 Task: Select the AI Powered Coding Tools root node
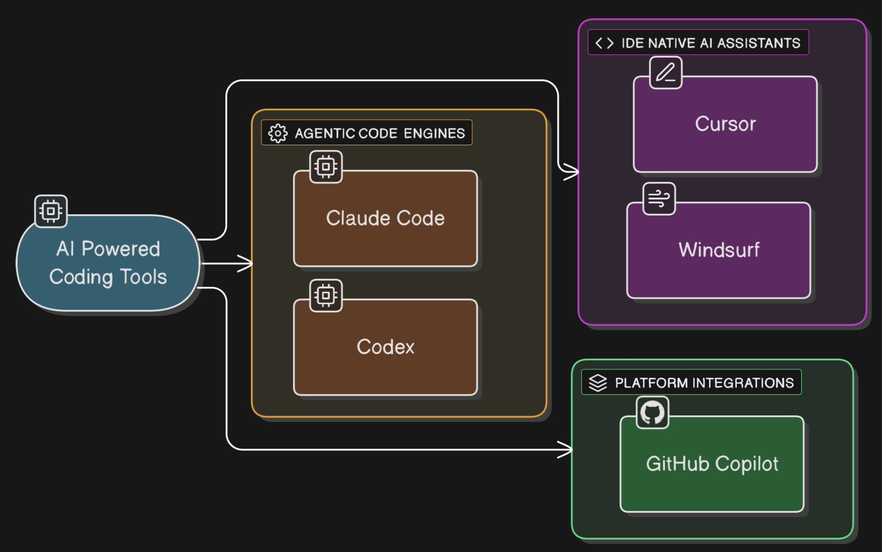click(108, 263)
